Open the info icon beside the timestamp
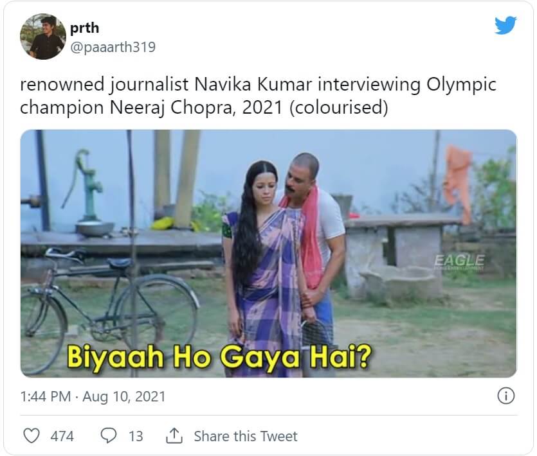 (x=506, y=396)
